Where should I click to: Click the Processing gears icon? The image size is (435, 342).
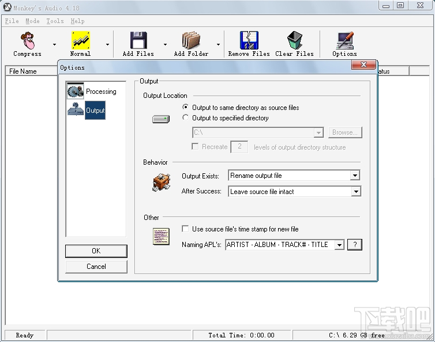tap(75, 91)
